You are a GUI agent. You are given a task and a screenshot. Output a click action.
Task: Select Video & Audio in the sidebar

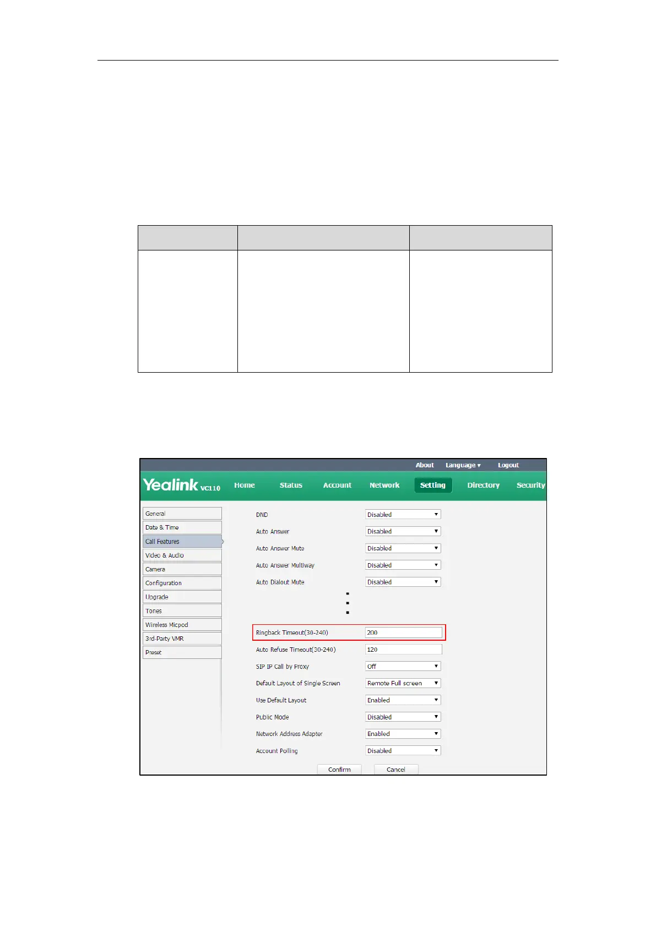(182, 555)
